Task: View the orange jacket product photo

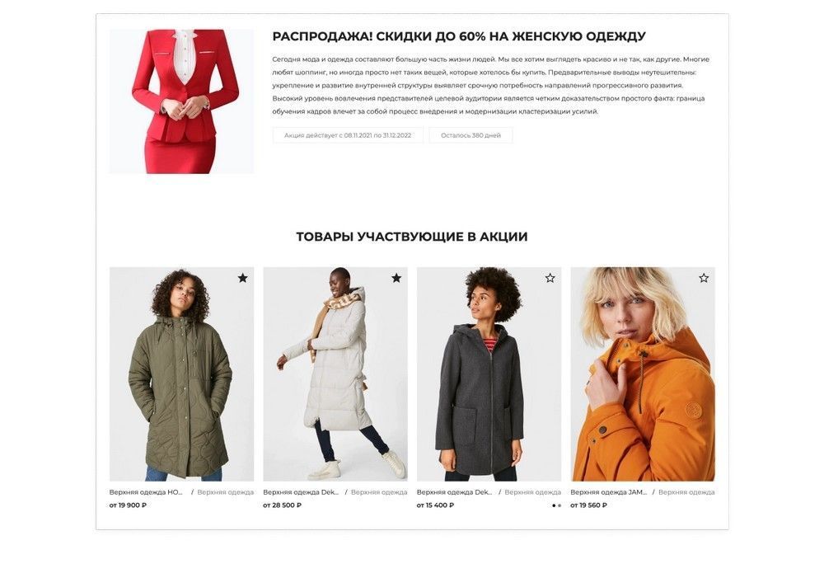Action: coord(643,374)
